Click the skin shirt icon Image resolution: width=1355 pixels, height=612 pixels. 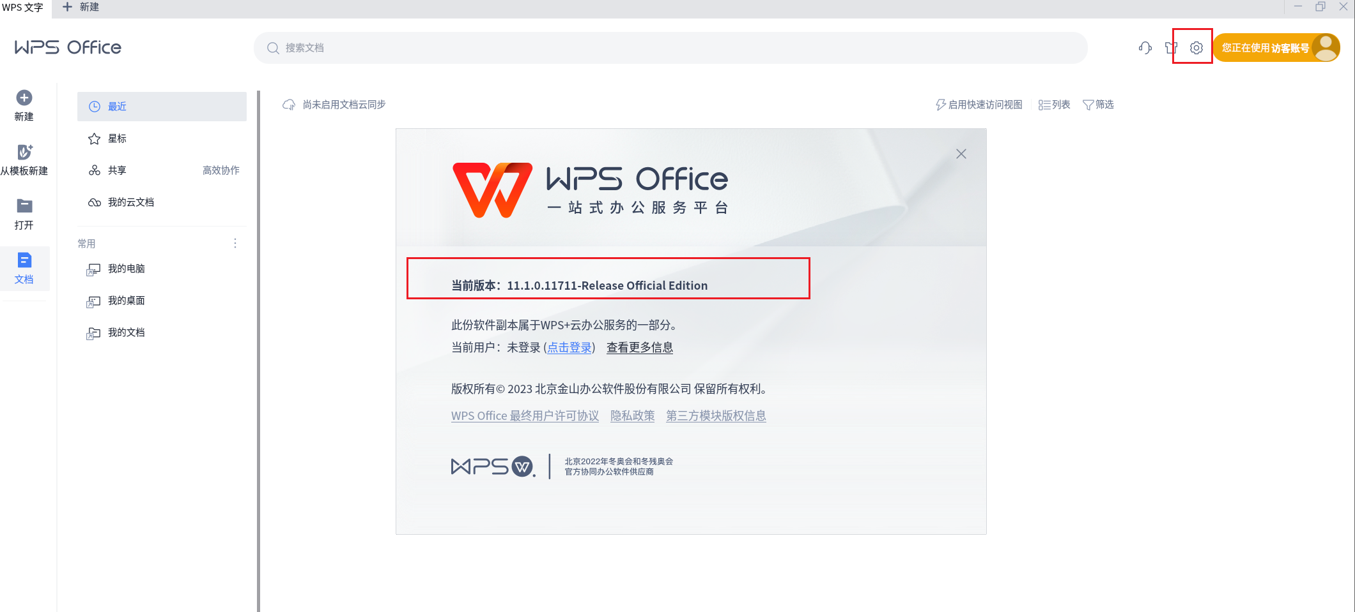(x=1171, y=48)
